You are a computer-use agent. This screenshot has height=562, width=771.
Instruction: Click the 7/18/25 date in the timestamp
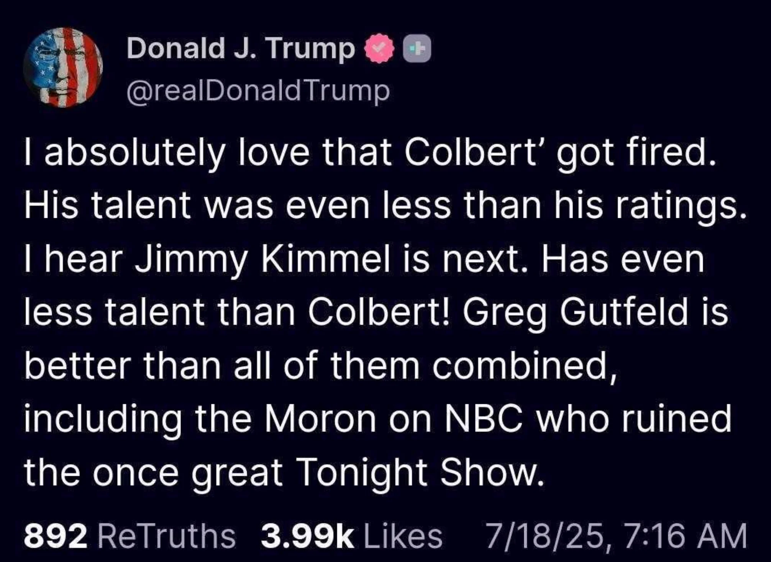[x=543, y=536]
